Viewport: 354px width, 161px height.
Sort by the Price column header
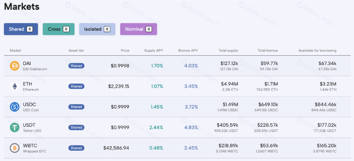coord(125,51)
